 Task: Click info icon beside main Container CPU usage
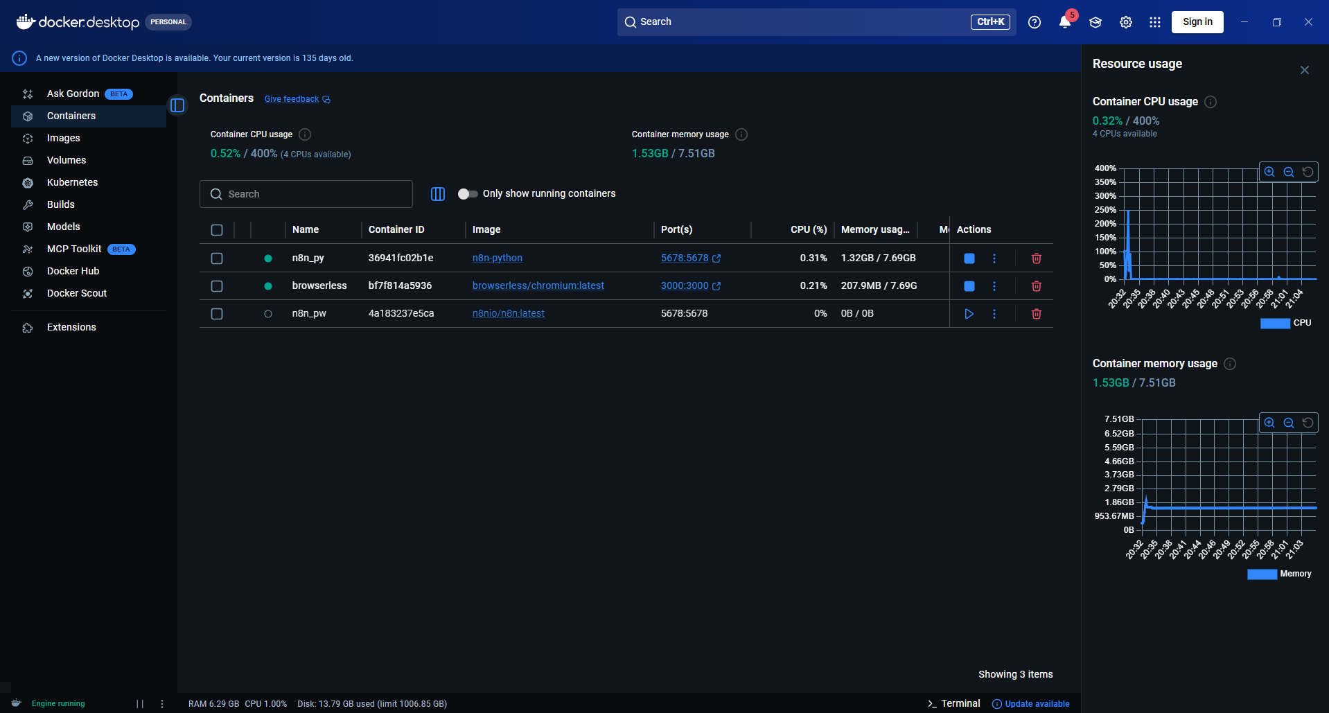tap(305, 134)
